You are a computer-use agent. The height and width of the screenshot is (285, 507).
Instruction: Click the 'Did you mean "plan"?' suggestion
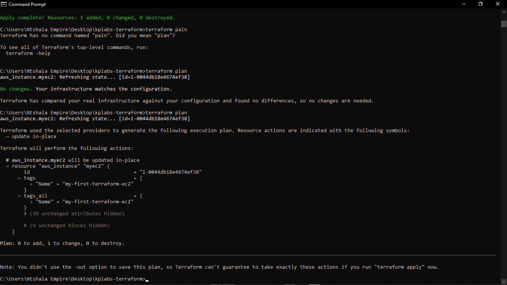[145, 35]
